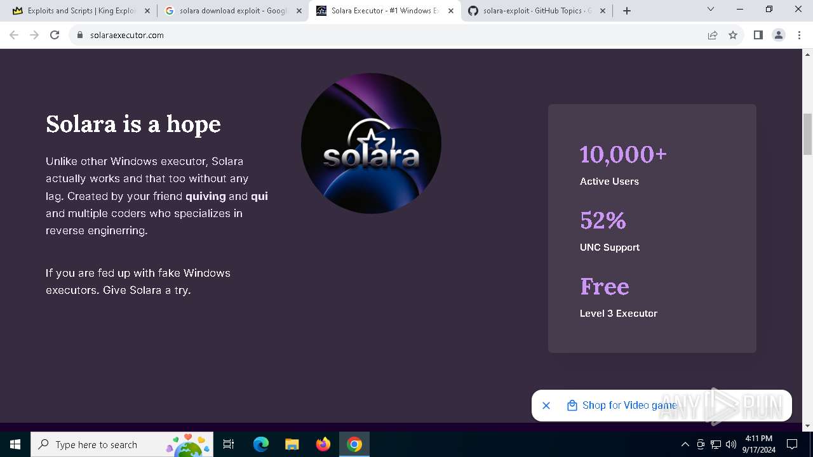813x457 pixels.
Task: Dismiss the Shop for Video game popup
Action: click(x=546, y=405)
